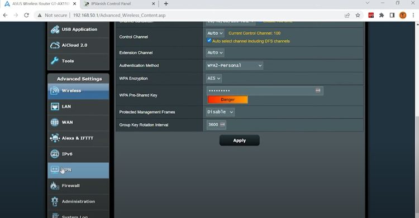Click the Group Key Rotation field icon
This screenshot has width=419, height=218.
click(222, 124)
